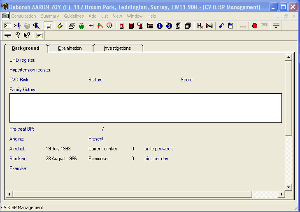Click the green apple toolbar icon
Screen dimensions: 300x212
[x=81, y=26]
